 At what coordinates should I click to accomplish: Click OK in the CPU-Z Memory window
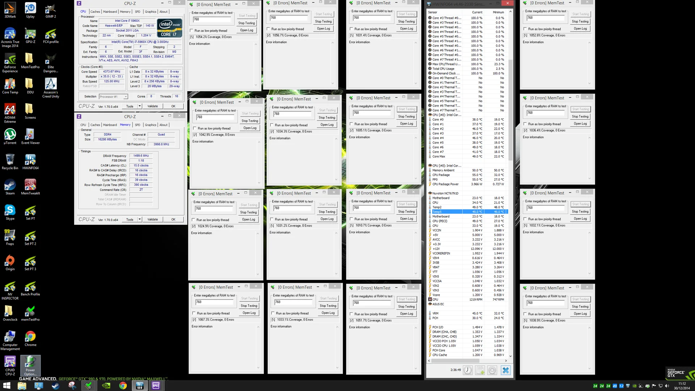[x=173, y=219]
